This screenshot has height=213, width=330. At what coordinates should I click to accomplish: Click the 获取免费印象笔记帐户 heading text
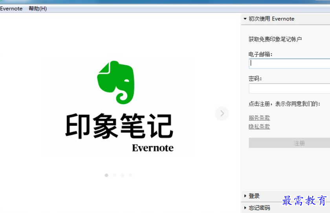[x=275, y=39]
